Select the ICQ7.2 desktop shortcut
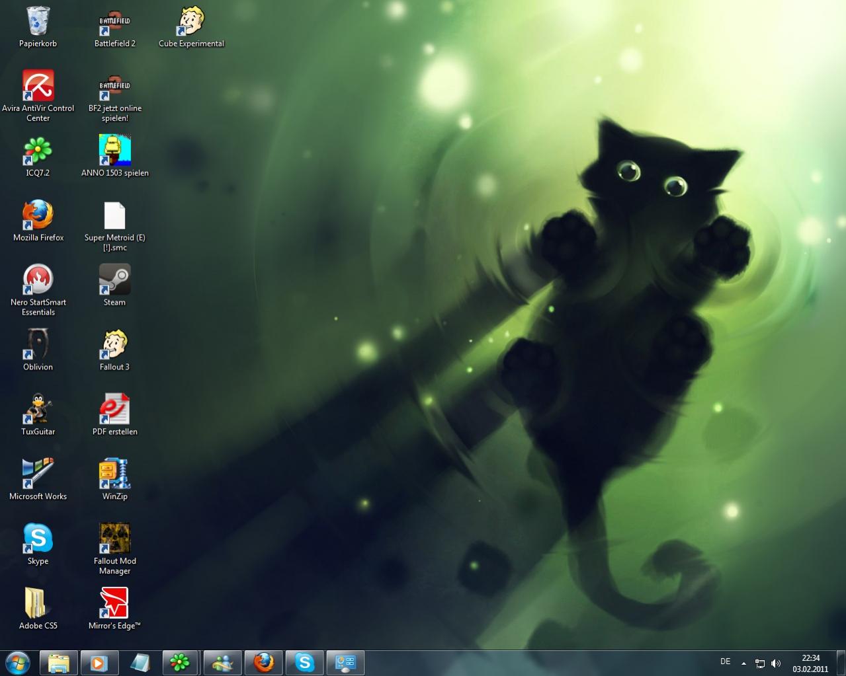The width and height of the screenshot is (846, 676). pyautogui.click(x=38, y=156)
